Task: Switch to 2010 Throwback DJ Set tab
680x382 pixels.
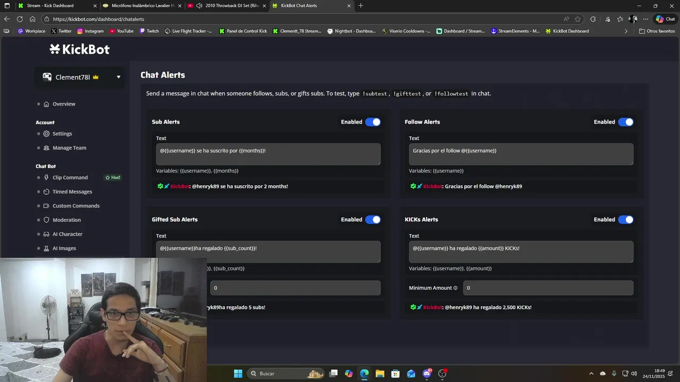Action: click(227, 6)
